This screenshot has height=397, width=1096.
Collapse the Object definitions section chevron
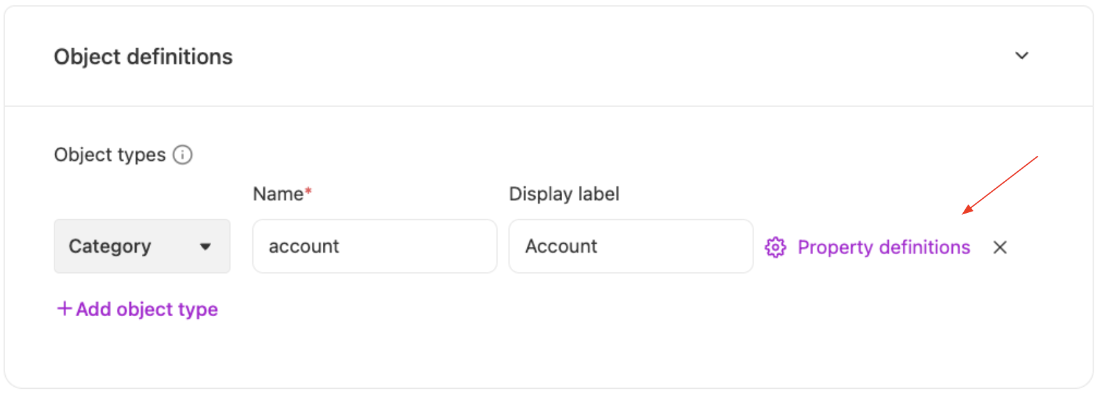click(x=1022, y=56)
